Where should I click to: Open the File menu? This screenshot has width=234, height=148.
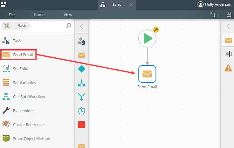click(11, 15)
